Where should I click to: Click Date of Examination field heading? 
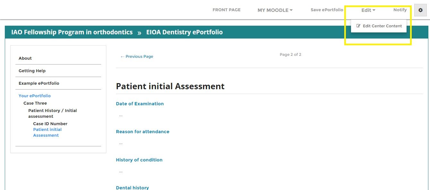(140, 104)
